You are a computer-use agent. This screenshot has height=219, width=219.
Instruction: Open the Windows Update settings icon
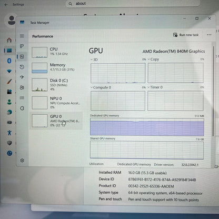click(9, 153)
